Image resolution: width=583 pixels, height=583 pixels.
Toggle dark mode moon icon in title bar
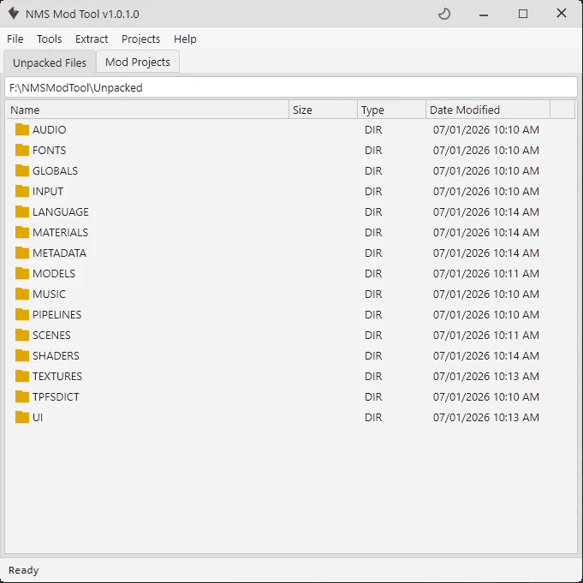(444, 15)
